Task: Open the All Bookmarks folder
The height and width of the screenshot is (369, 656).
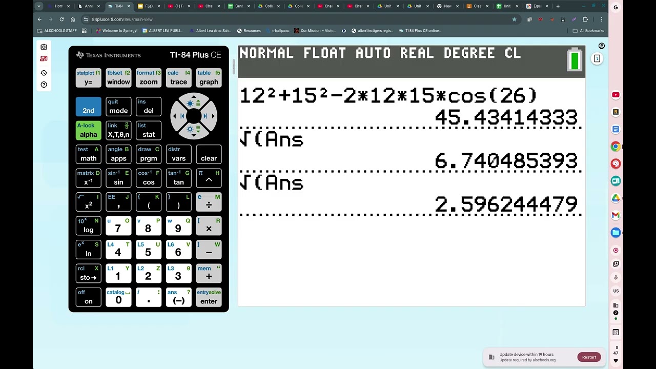Action: (588, 31)
